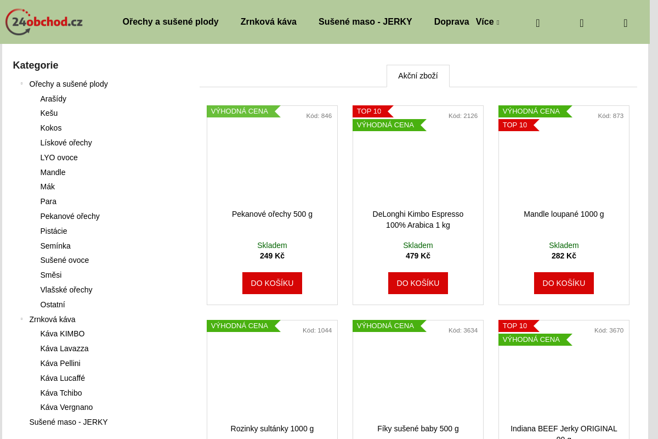This screenshot has height=439, width=658.
Task: Open Arašídy category
Action: 53,99
